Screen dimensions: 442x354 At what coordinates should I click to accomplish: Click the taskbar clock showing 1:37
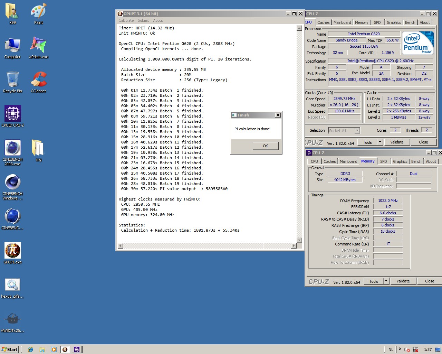pos(428,350)
